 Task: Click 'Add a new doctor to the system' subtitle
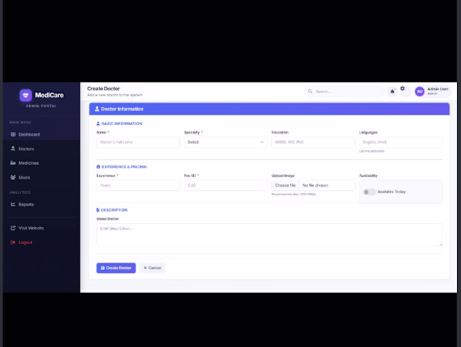(115, 95)
